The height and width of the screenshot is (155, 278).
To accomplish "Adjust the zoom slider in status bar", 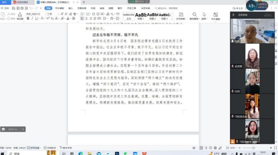I will pos(253,148).
